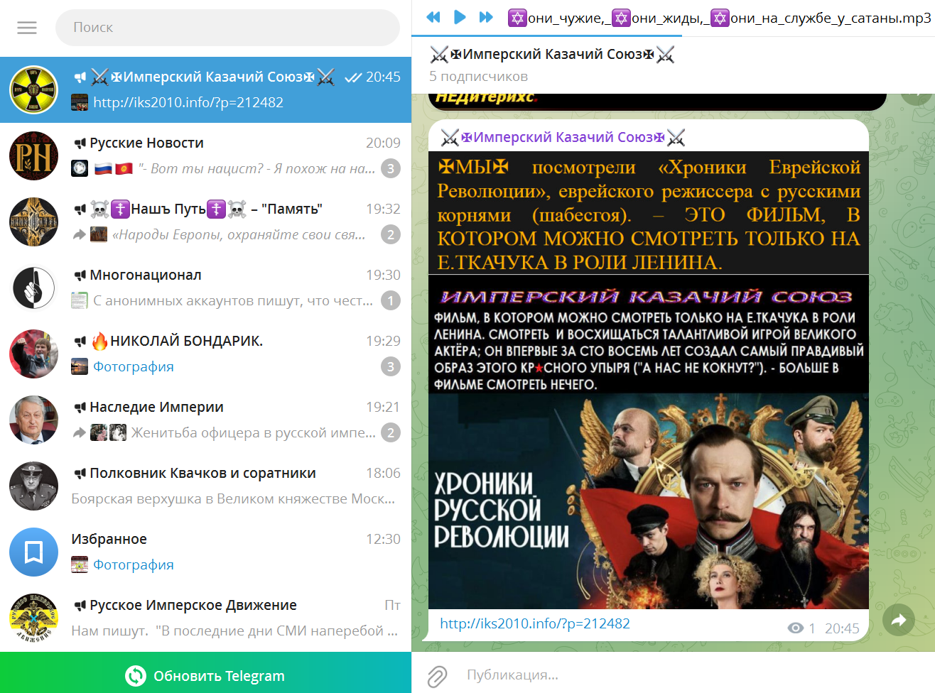Click the channel title header above the subscriber count
Screen dimensions: 935x693
[552, 55]
